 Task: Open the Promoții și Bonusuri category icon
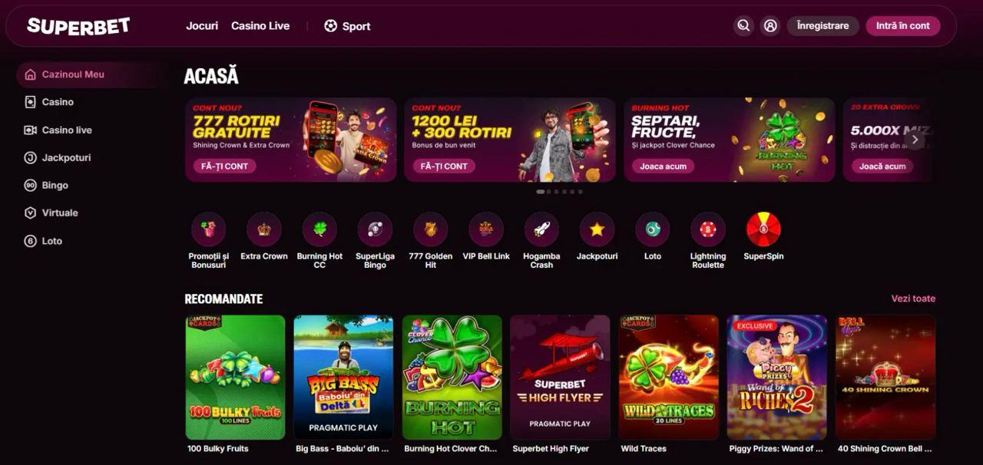pos(208,229)
